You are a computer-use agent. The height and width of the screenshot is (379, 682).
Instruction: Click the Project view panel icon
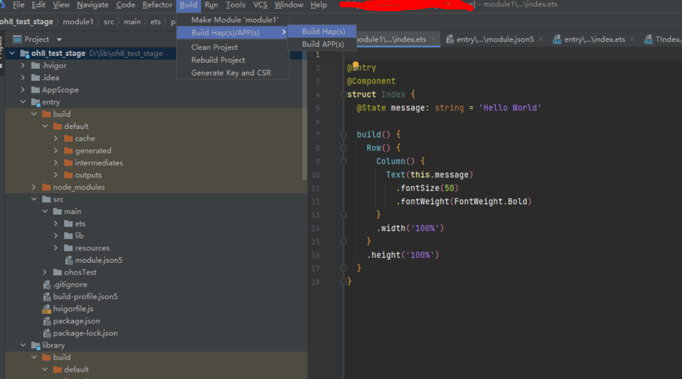pos(17,40)
